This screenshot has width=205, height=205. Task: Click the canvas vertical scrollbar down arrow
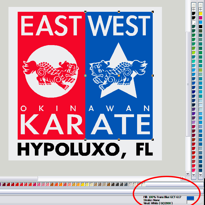(x=188, y=174)
